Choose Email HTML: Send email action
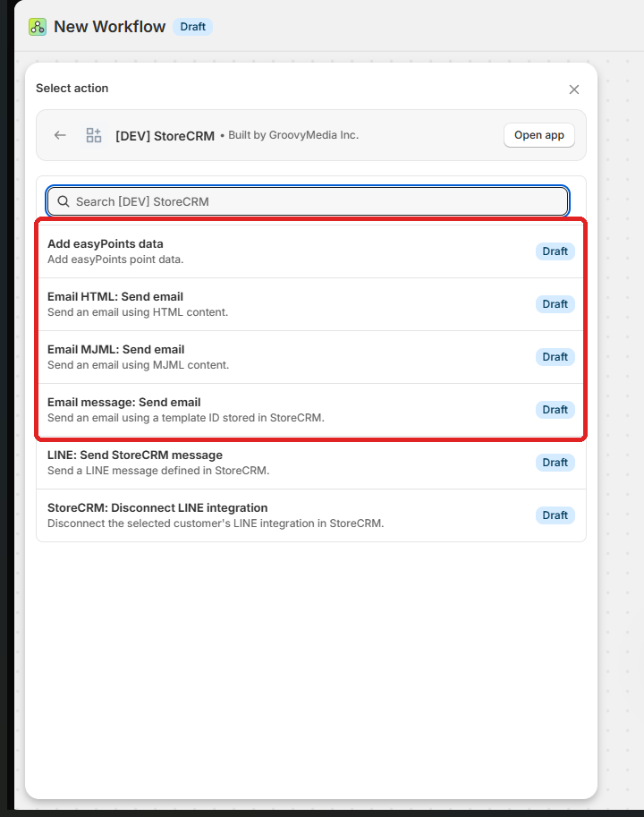The width and height of the screenshot is (644, 817). point(311,304)
